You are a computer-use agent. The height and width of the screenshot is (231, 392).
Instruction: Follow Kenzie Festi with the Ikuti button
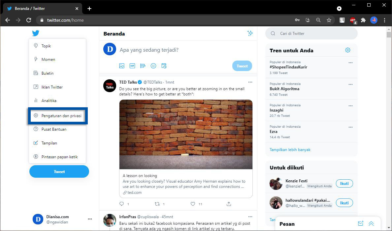tap(344, 183)
